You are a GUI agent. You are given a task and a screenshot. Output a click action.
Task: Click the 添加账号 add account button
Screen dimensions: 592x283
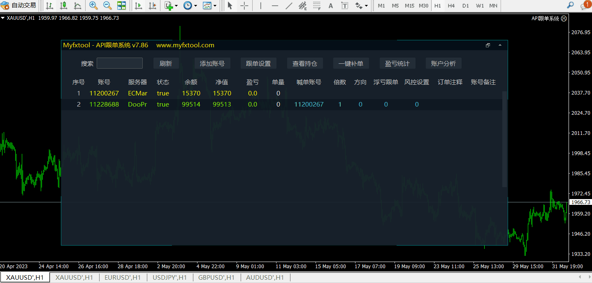[212, 63]
